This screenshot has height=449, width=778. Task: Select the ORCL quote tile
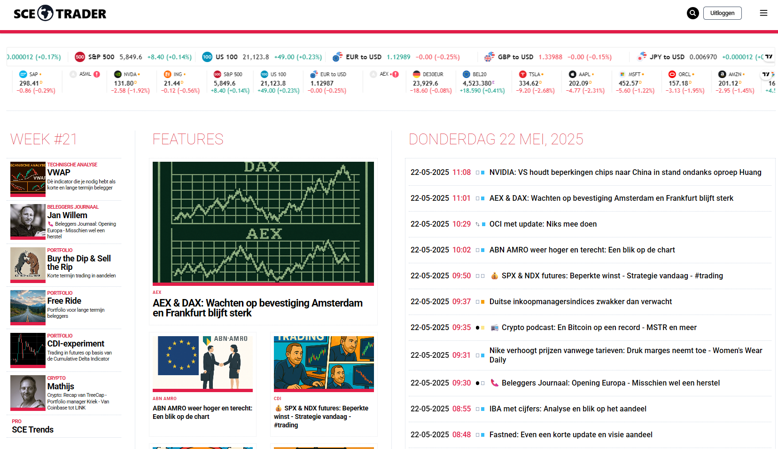tap(685, 82)
